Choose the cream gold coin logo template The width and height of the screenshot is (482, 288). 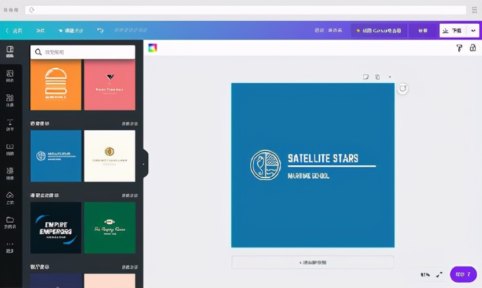pos(109,156)
